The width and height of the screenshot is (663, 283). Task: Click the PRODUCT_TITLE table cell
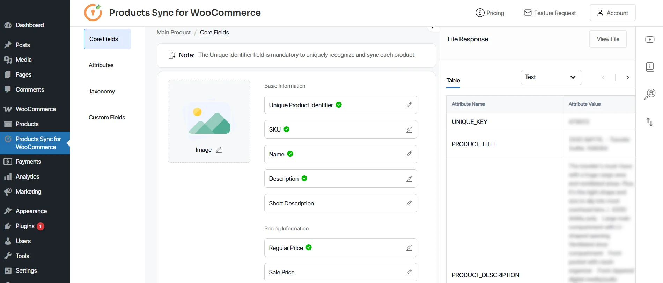pyautogui.click(x=505, y=144)
